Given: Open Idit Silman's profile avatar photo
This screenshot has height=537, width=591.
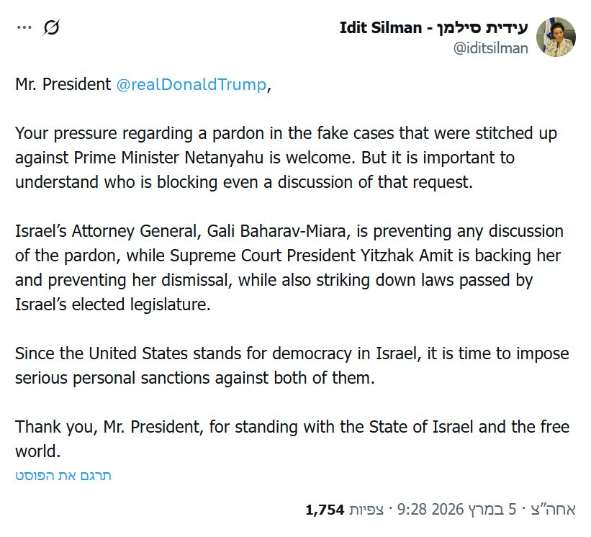Looking at the screenshot, I should point(555,37).
